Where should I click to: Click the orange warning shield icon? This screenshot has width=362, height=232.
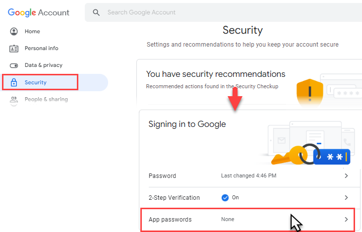click(x=310, y=92)
